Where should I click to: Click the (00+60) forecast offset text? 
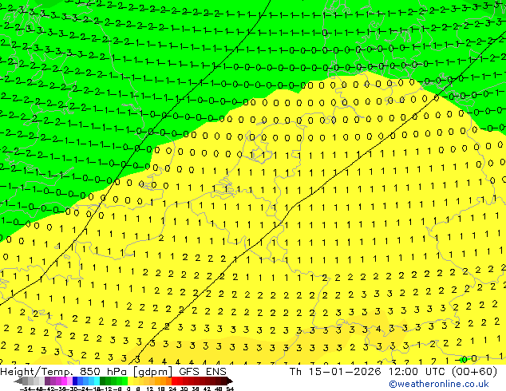[474, 372]
